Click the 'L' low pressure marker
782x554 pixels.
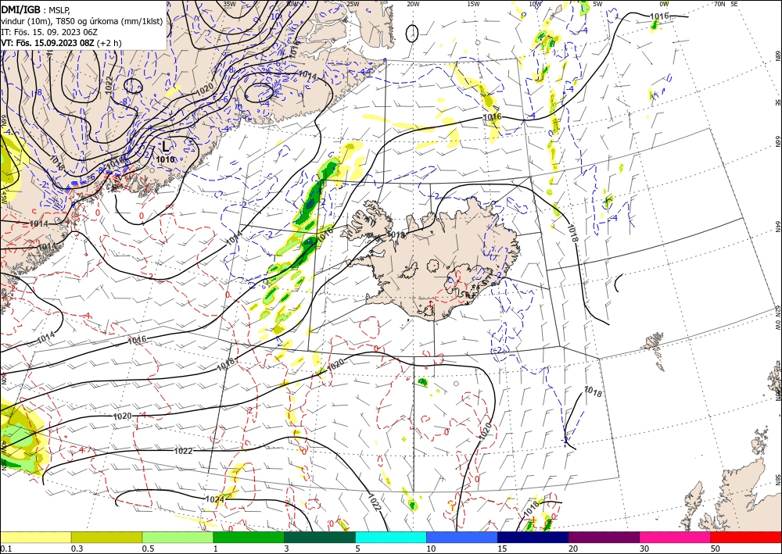tap(166, 146)
